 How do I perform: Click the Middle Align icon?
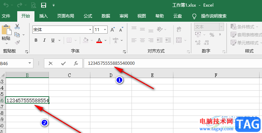click(142, 29)
